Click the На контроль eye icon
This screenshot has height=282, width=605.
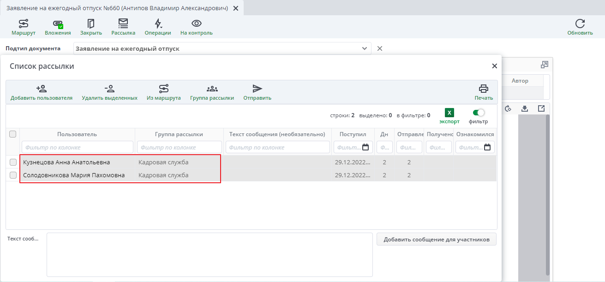coord(197,24)
